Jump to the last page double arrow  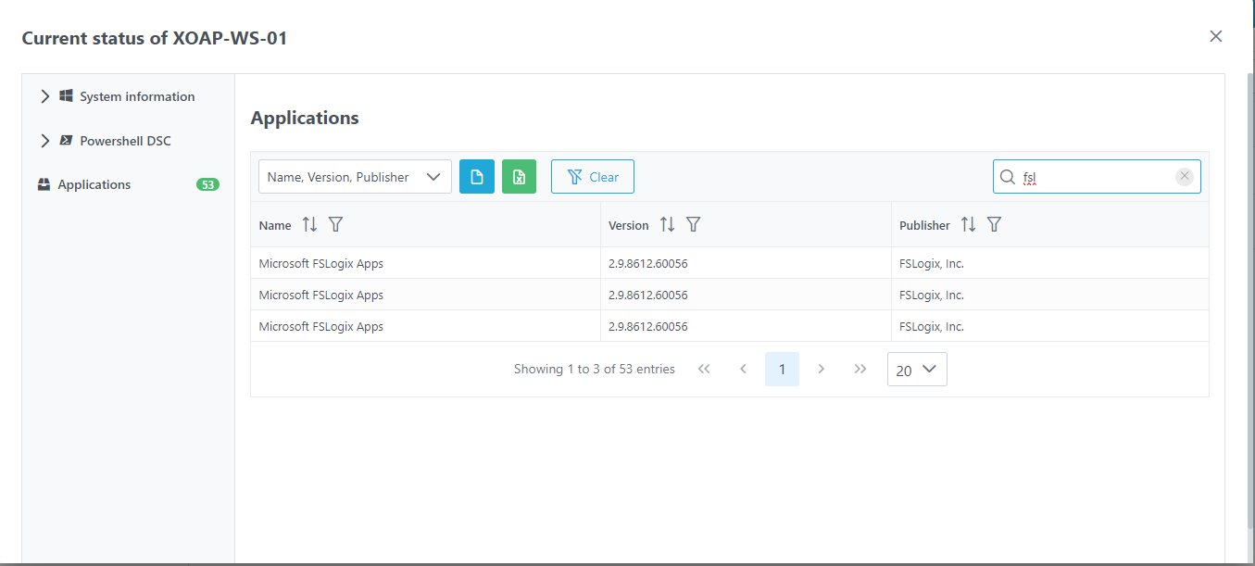[860, 370]
